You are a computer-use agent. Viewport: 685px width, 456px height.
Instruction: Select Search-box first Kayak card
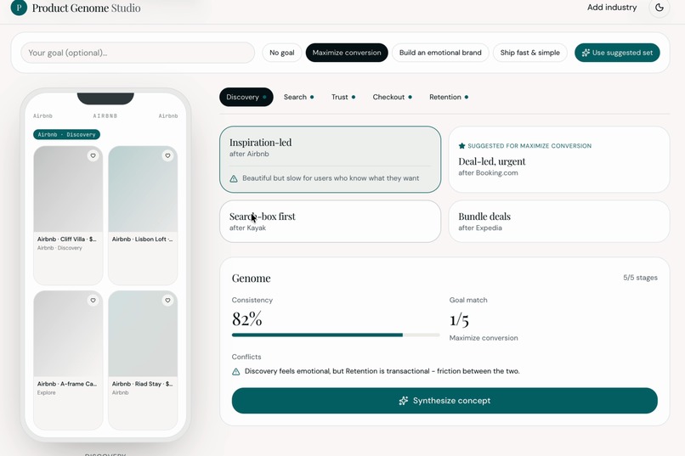pyautogui.click(x=330, y=222)
